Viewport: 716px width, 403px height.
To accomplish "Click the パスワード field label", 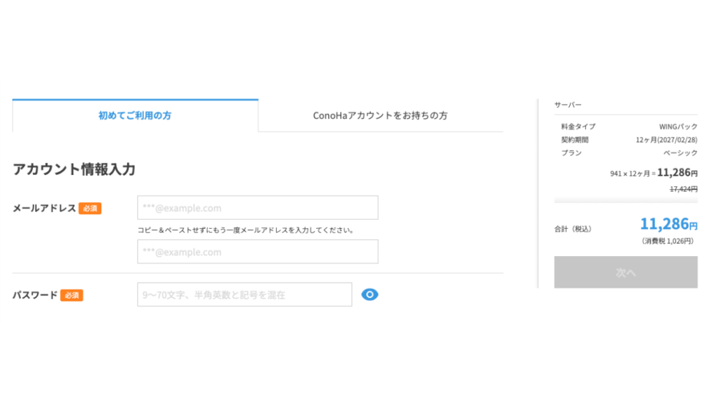I will (35, 295).
